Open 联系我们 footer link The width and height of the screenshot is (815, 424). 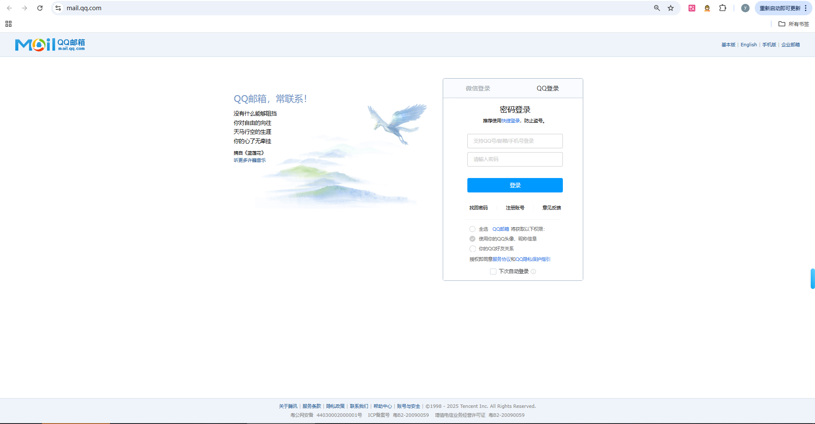coord(359,406)
